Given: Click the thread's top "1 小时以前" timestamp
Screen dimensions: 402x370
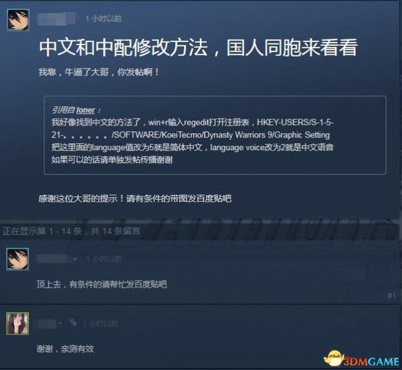Looking at the screenshot, I should pos(103,18).
